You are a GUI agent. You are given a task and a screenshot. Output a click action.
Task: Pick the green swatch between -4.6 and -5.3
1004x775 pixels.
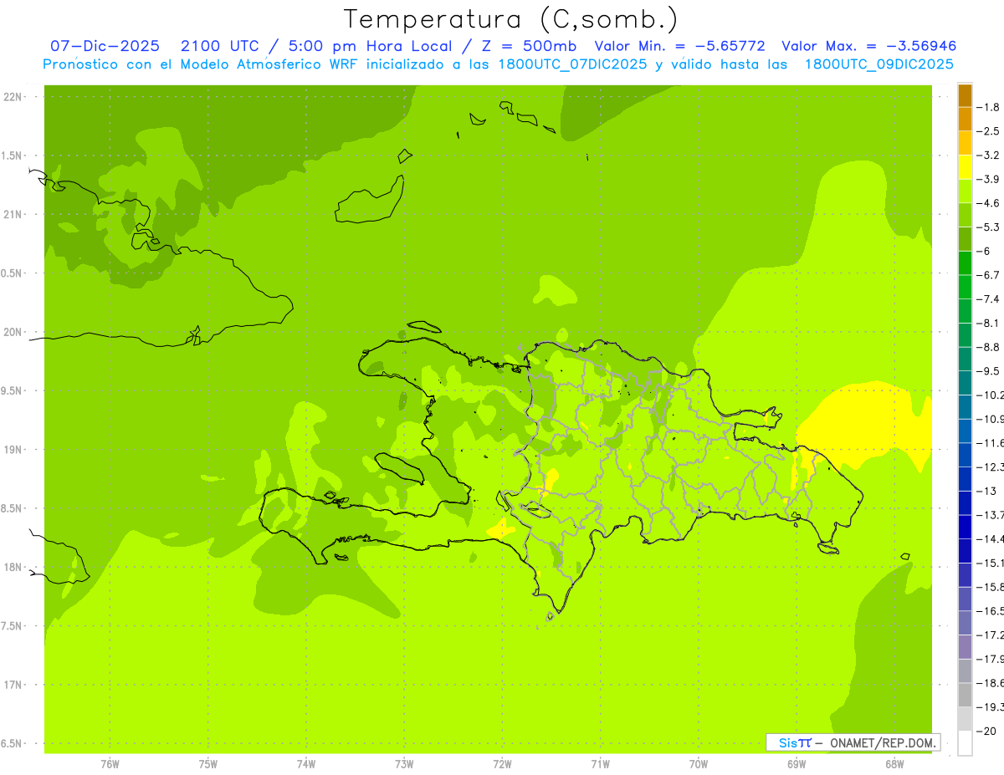tap(965, 215)
